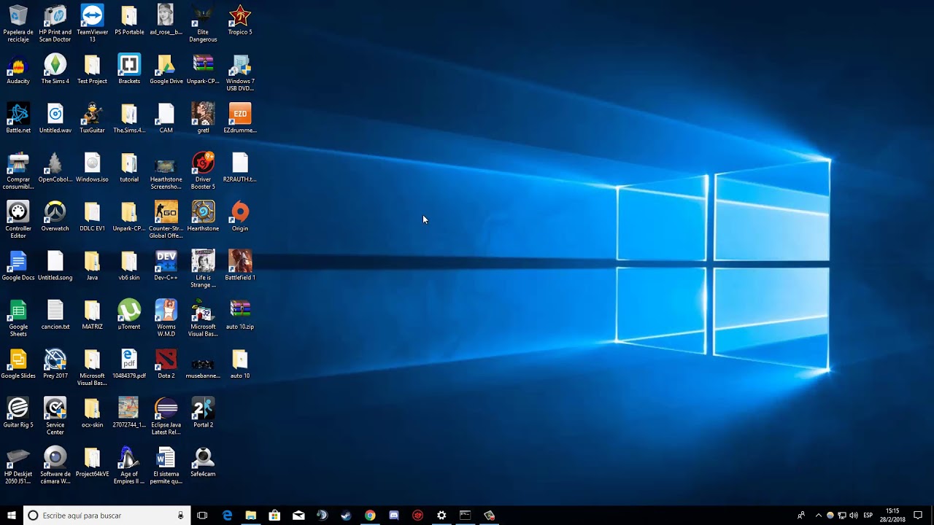Image resolution: width=934 pixels, height=525 pixels.
Task: Select The Sims 4 shortcut
Action: 55,69
